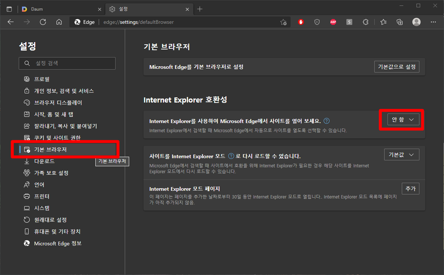The image size is (444, 275).
Task: Open the Favorites list icon
Action: tap(383, 22)
